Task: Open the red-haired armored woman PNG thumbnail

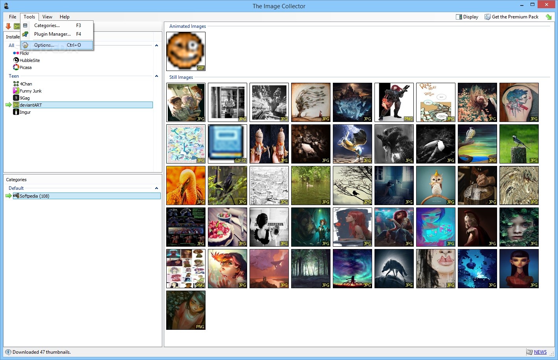Action: (394, 102)
